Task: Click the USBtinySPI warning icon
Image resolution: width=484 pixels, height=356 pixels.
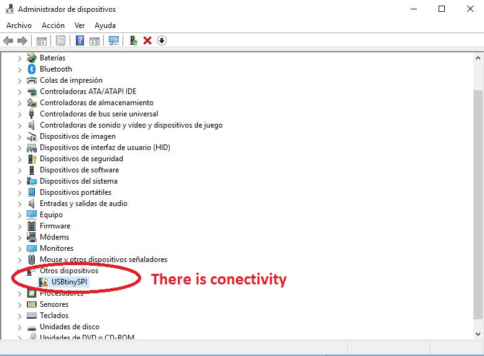Action: click(x=44, y=281)
